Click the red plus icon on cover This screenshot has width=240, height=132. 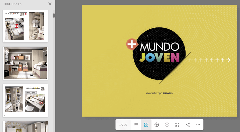tap(132, 44)
